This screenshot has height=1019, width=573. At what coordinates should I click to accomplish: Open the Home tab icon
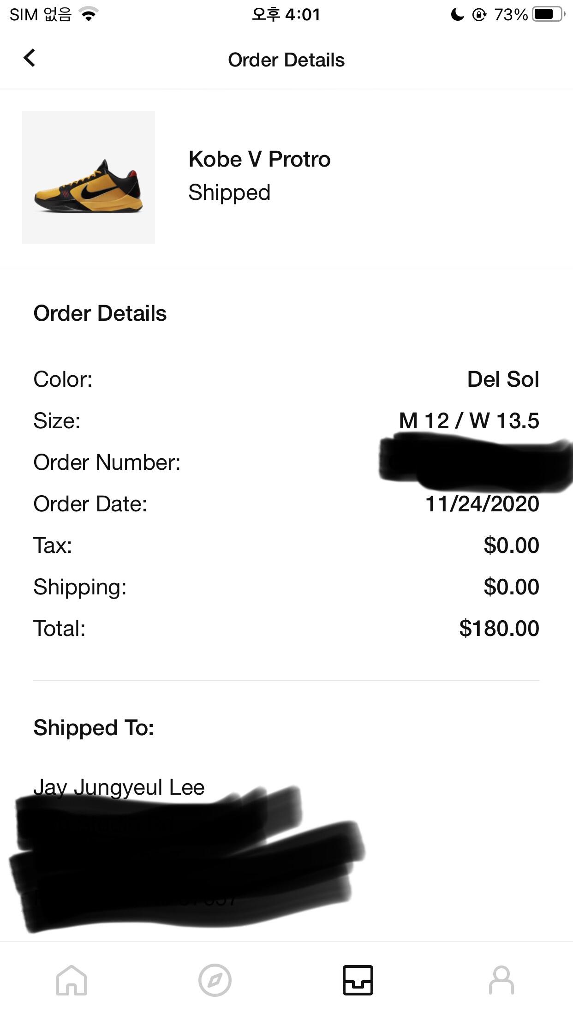tap(72, 980)
